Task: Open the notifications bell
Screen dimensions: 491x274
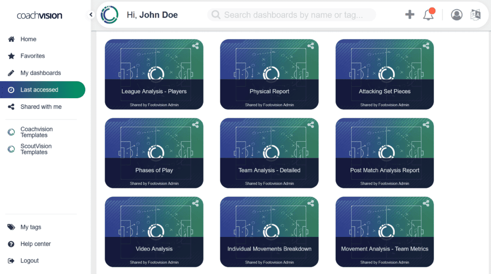Action: [x=428, y=15]
